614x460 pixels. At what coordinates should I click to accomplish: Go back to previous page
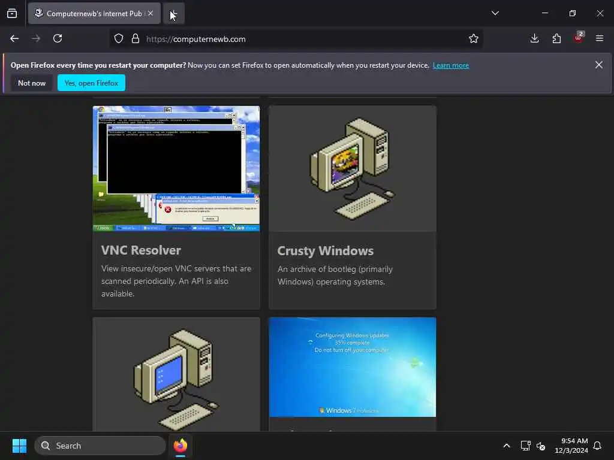coord(14,38)
